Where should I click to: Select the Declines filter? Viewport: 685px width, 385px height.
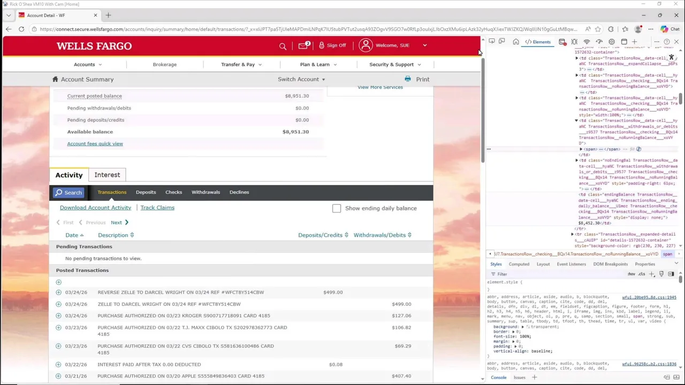pos(239,192)
